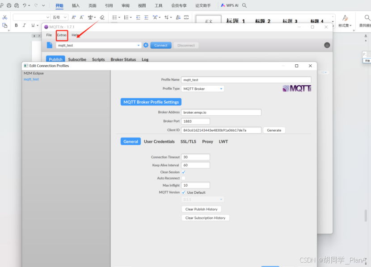
Task: Click the Redo arrow in WPS
Action: click(x=36, y=5)
